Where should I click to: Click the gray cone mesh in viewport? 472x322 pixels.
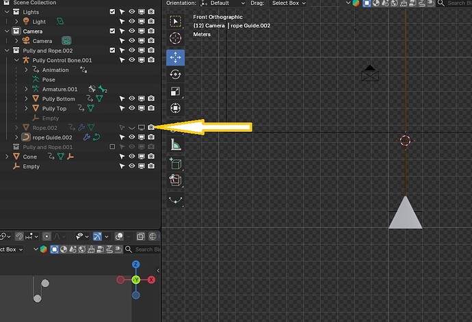(x=405, y=215)
